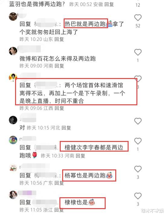The width and height of the screenshot is (166, 216).
Task: Open avatar of the 广东 commenter
Action: tap(13, 168)
